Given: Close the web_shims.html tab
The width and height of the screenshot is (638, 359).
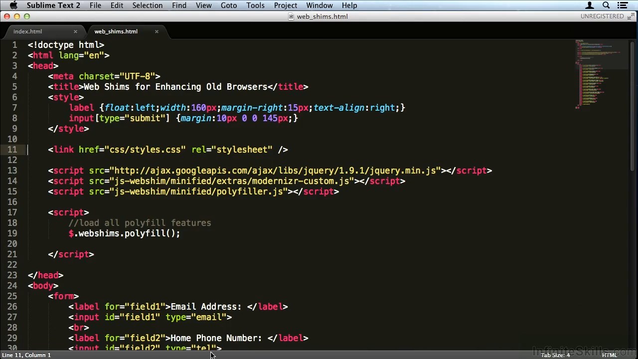Looking at the screenshot, I should tap(157, 31).
